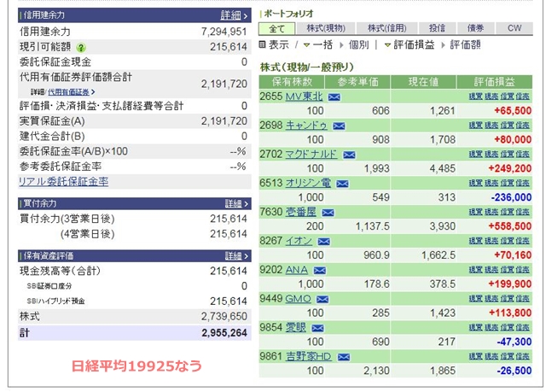The height and width of the screenshot is (392, 546).
Task: Click the 株式(現物/一般預り) section heading
Action: [307, 67]
